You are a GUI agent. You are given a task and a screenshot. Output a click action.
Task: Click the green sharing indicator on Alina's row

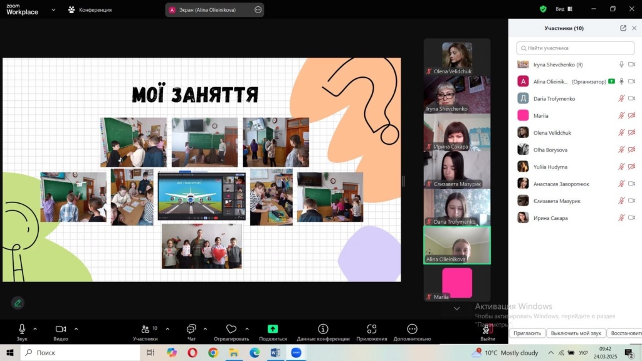[x=611, y=81]
